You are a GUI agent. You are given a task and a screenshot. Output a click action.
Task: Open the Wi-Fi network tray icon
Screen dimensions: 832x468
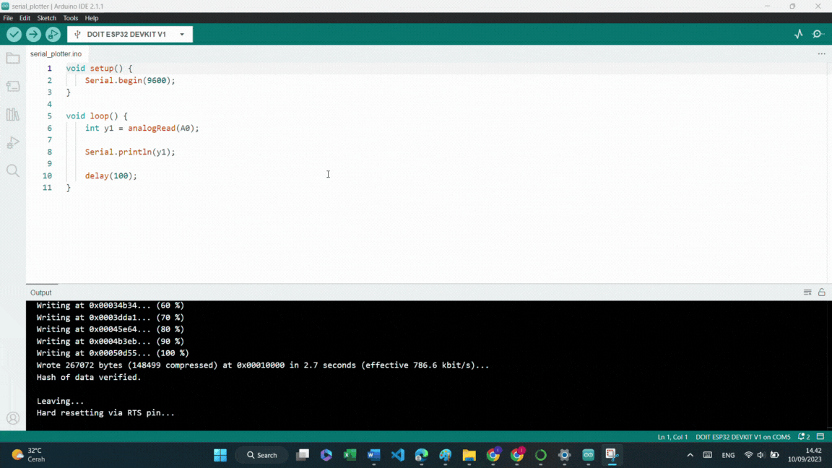[748, 455]
